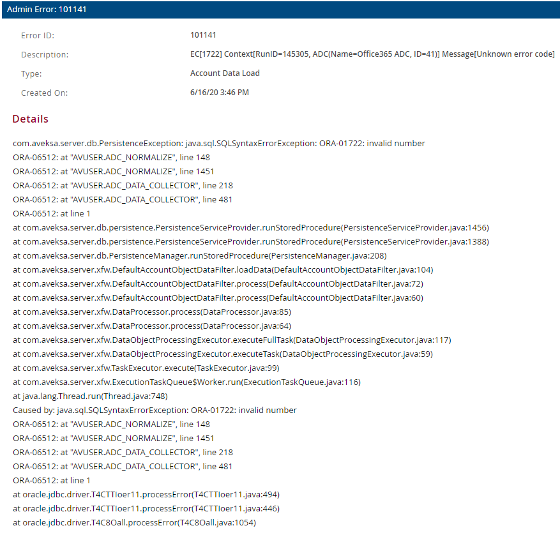
Task: Click the TaskExecutor.execute stack trace line
Action: coord(146,368)
